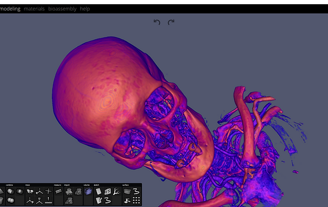The image size is (328, 207).
Task: Open the materials tab
Action: pyautogui.click(x=34, y=9)
